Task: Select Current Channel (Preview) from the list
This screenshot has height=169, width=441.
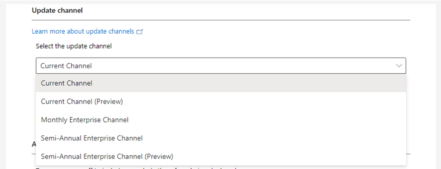Action: (221, 101)
